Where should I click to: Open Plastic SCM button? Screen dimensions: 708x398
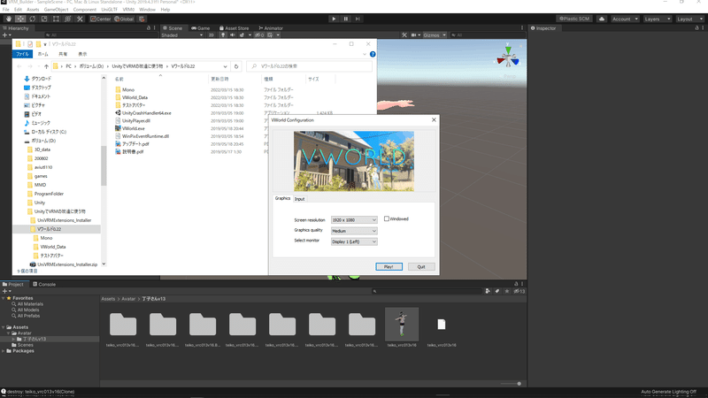pyautogui.click(x=574, y=19)
